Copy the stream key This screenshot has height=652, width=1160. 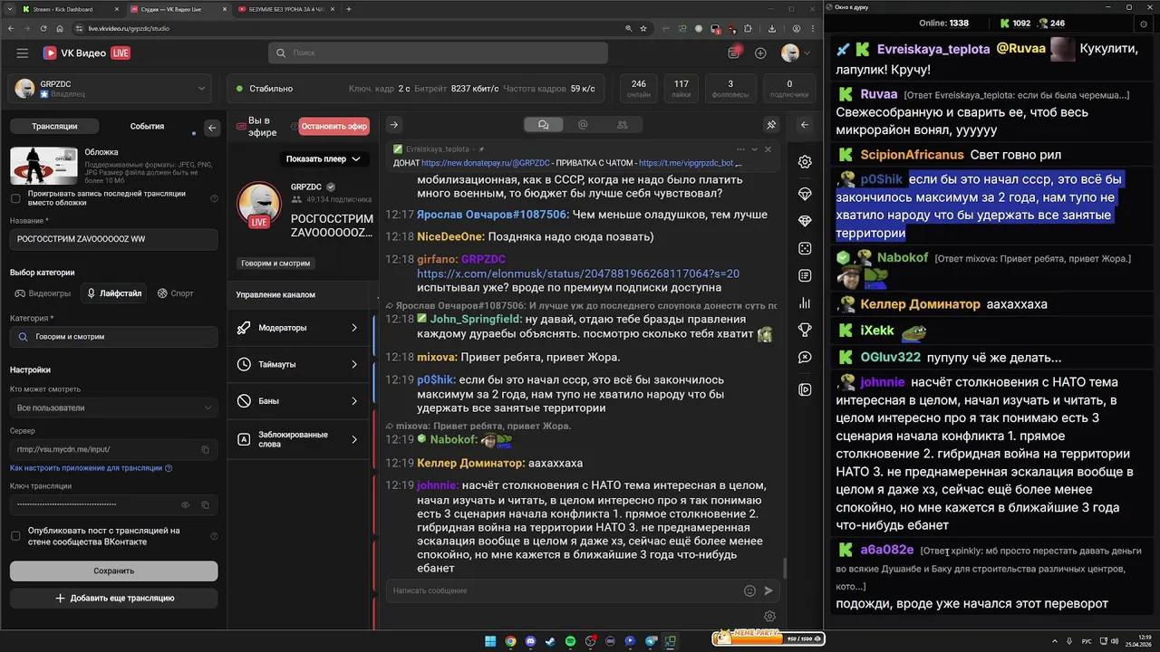[x=206, y=504]
